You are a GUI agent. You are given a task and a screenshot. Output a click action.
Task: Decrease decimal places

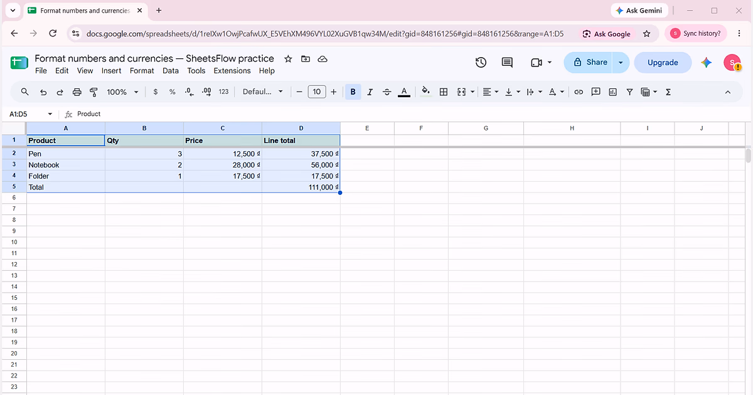[190, 92]
